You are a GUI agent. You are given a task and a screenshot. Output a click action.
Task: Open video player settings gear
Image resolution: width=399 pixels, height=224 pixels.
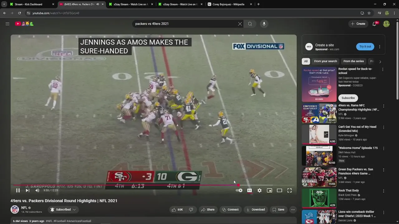(259, 190)
